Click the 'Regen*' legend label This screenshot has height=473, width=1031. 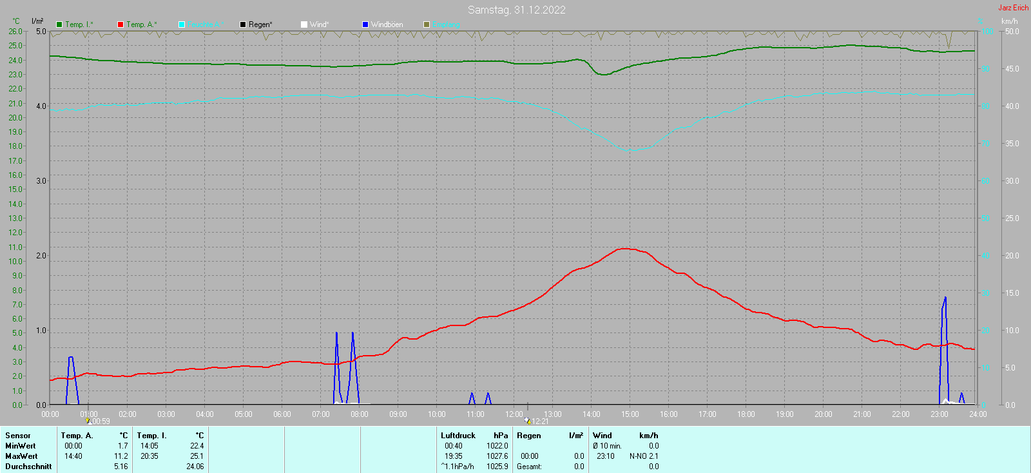[x=260, y=24]
